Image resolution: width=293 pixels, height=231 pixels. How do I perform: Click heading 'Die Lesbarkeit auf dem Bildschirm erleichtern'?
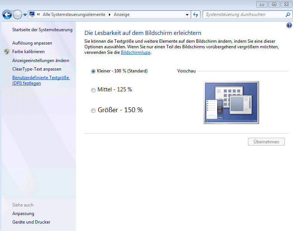[x=143, y=33]
